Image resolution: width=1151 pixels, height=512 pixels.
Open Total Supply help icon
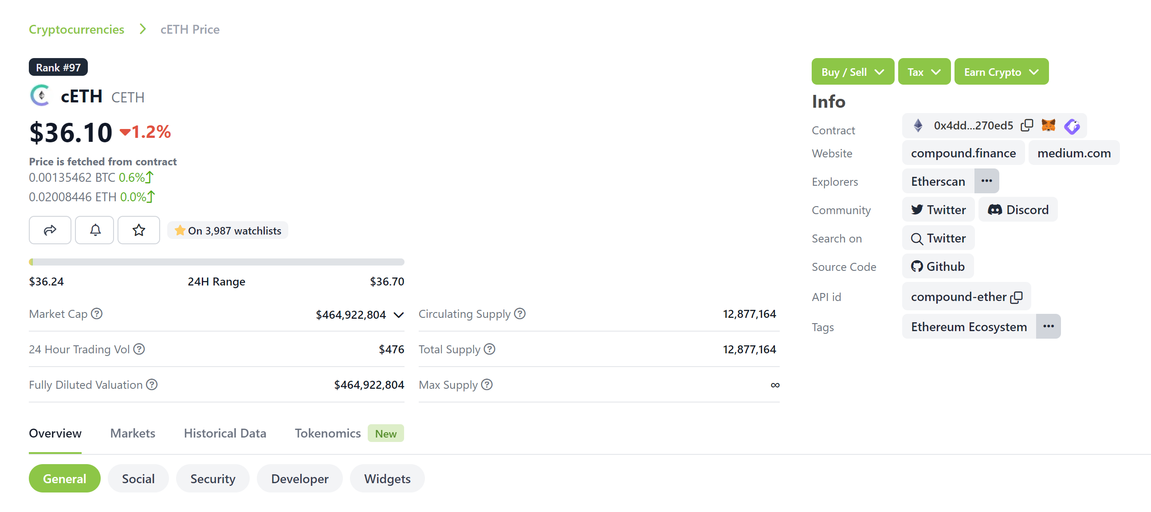(490, 349)
